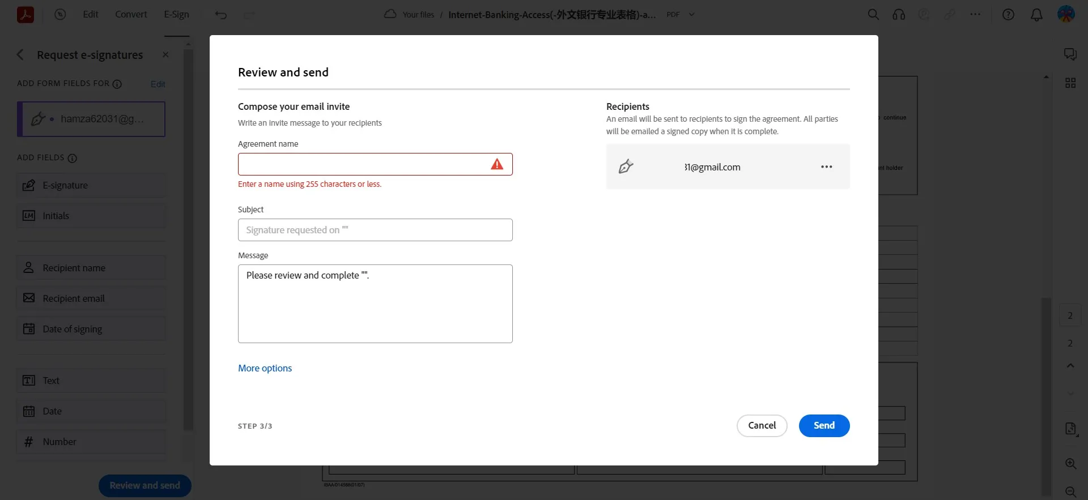Open the search magnifier icon

pyautogui.click(x=873, y=15)
